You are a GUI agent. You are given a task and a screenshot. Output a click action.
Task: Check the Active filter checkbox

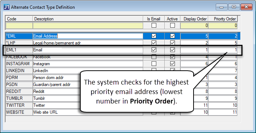coord(172,26)
